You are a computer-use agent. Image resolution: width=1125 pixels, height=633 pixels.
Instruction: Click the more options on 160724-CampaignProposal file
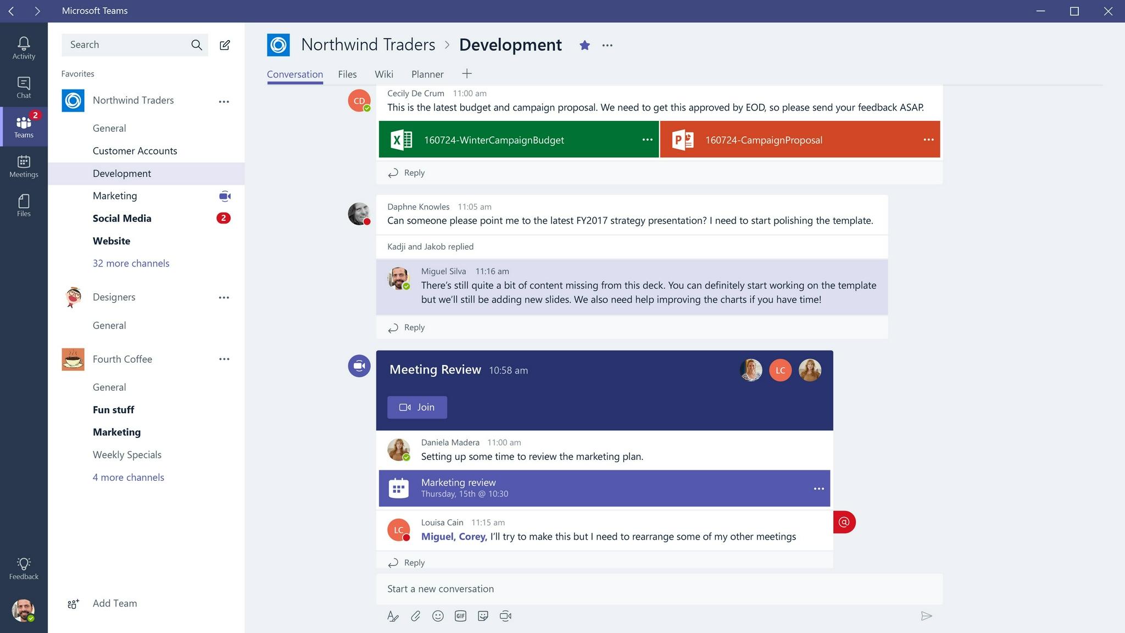pos(927,140)
